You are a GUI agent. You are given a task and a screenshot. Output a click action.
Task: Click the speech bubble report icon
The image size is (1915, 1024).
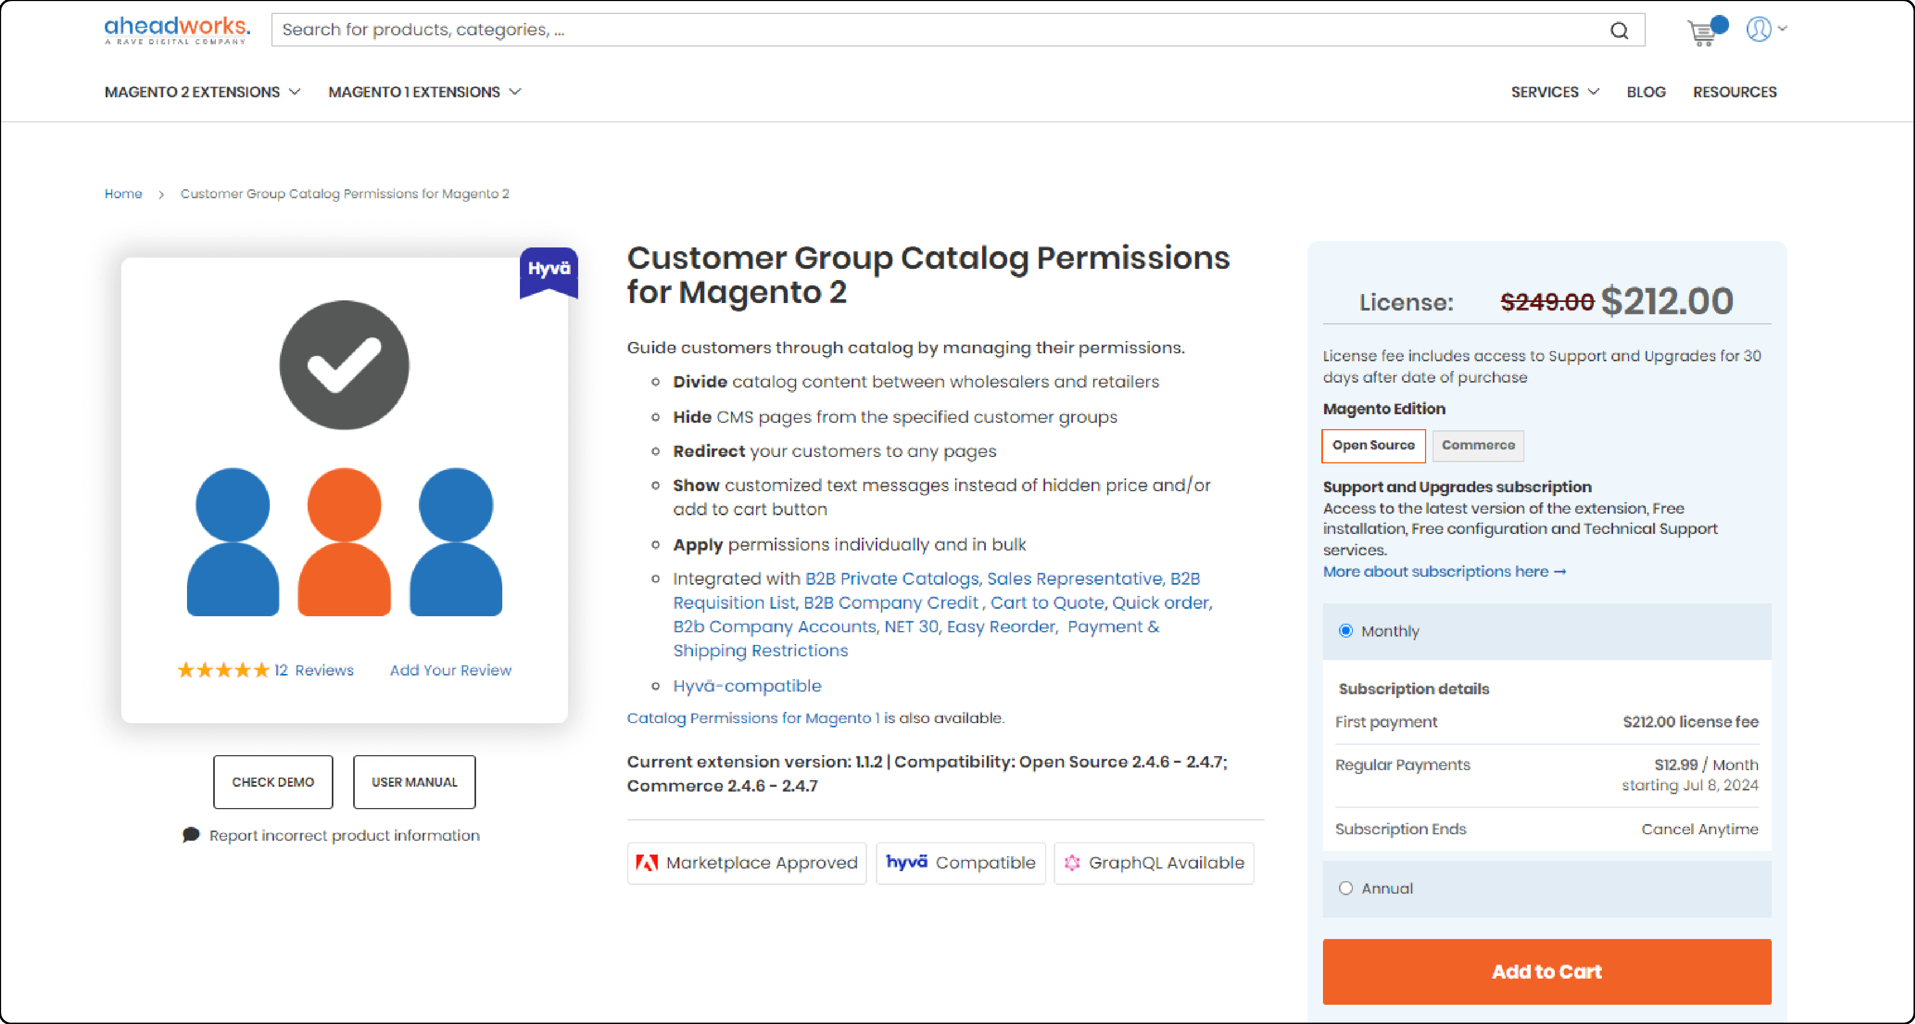(x=191, y=834)
